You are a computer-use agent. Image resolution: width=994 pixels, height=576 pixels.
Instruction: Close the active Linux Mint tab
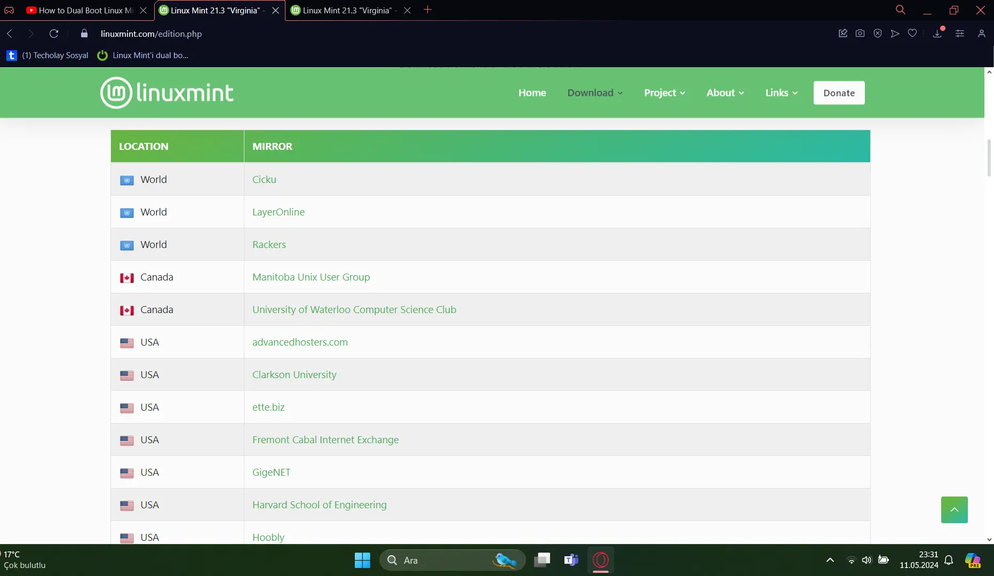[x=275, y=10]
